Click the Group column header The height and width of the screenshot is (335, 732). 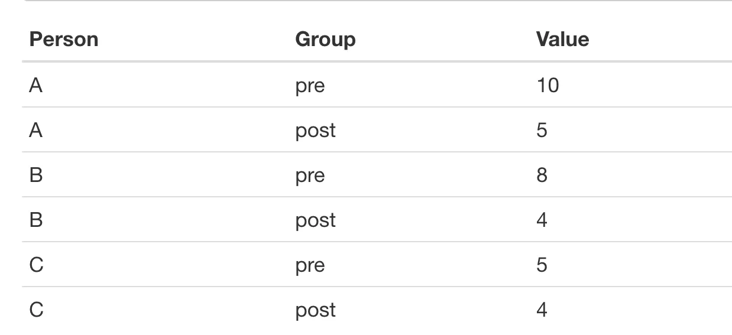click(x=325, y=40)
